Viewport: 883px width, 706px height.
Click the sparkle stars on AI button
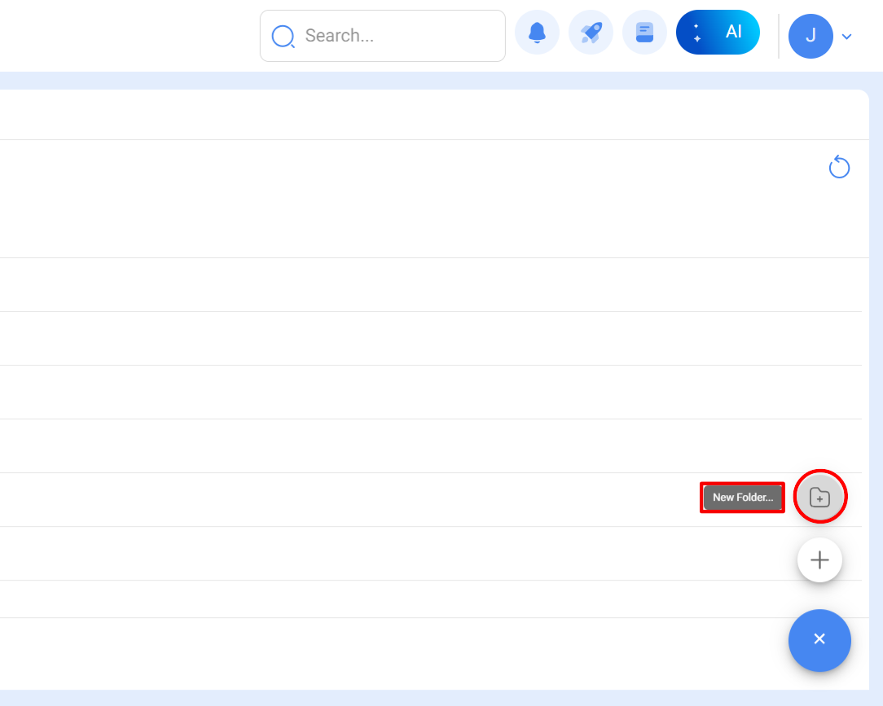coord(696,33)
